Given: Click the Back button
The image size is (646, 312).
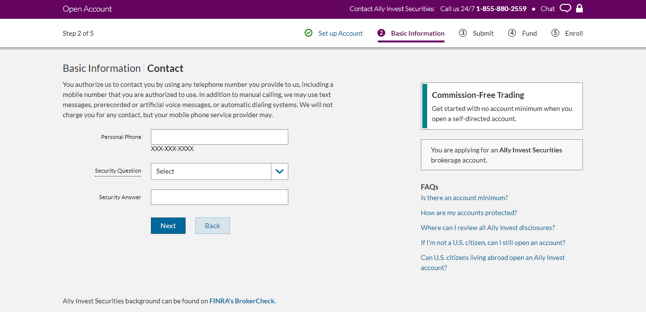Looking at the screenshot, I should pyautogui.click(x=213, y=226).
